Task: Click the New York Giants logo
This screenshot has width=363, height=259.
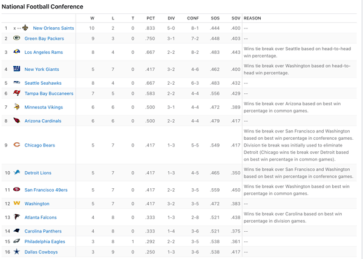Action: 16,70
